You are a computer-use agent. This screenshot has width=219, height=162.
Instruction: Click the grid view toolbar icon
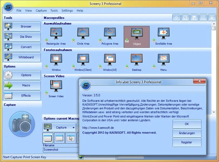tap(203, 18)
